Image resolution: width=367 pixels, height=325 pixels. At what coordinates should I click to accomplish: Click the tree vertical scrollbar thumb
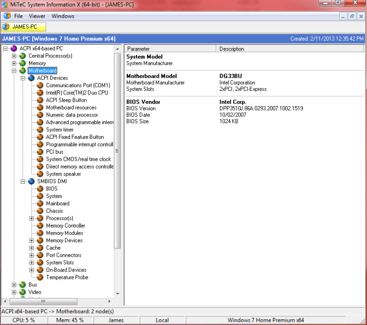[117, 151]
